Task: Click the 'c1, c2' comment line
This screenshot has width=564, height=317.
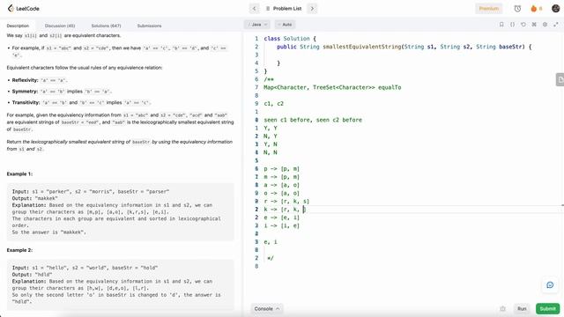Action: pos(274,104)
